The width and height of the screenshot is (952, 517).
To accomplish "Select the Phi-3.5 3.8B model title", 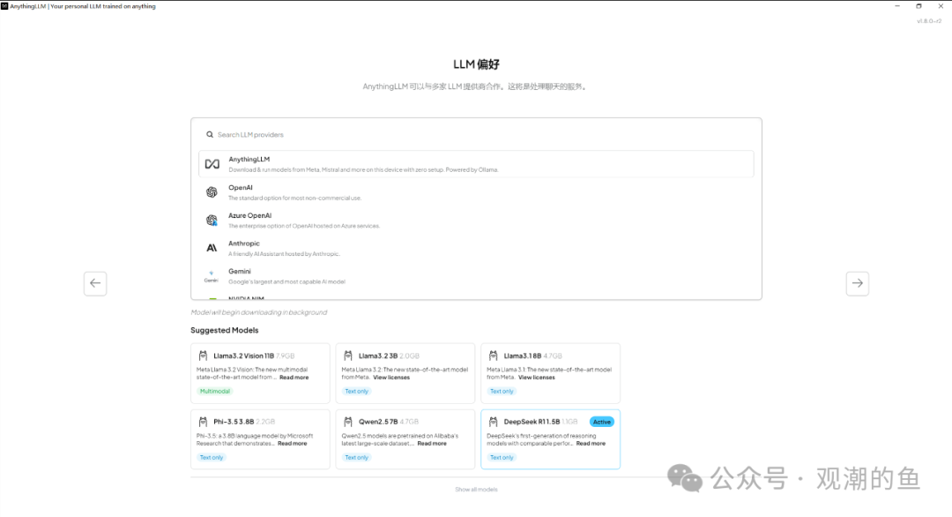I will tap(234, 422).
